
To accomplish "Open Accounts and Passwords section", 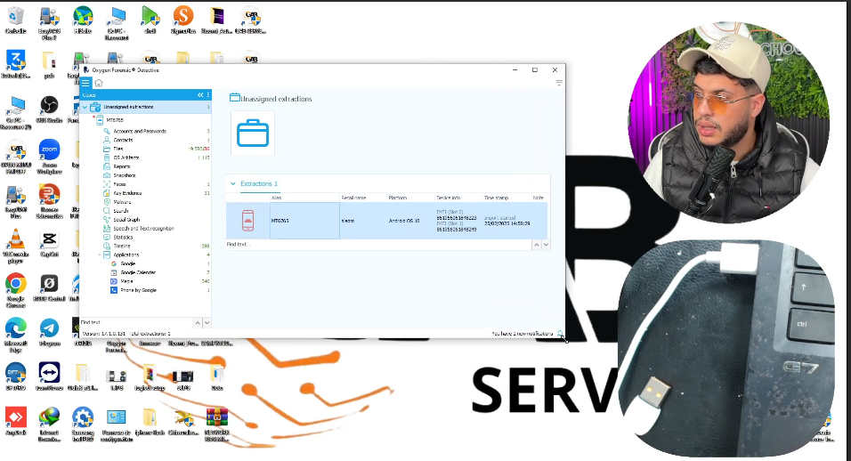I will pos(140,131).
